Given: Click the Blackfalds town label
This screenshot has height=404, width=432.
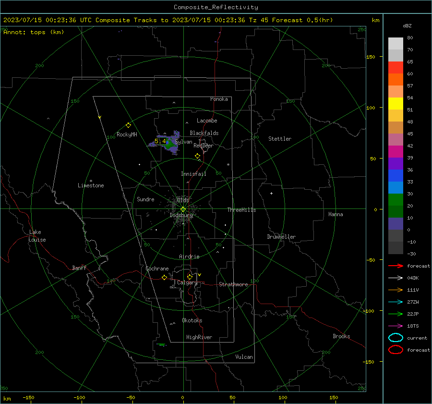Looking at the screenshot, I should coord(204,133).
